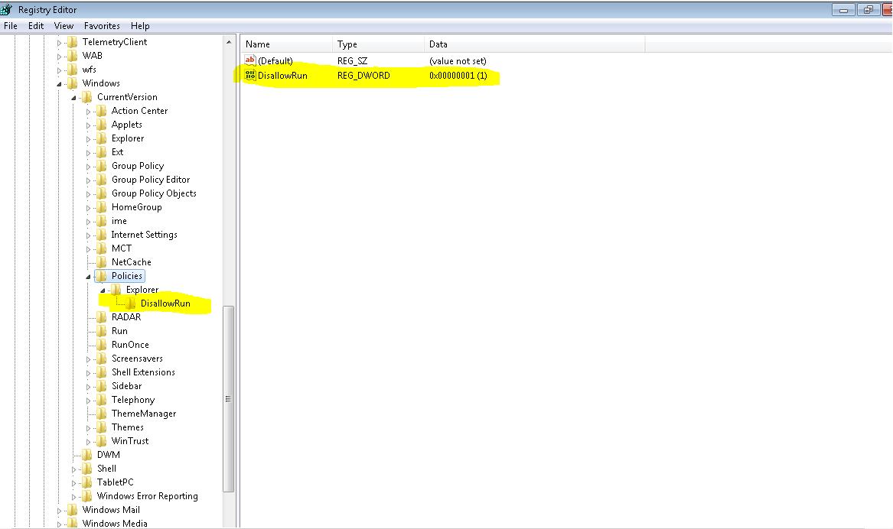Click the Registry Editor title bar icon

pos(6,10)
